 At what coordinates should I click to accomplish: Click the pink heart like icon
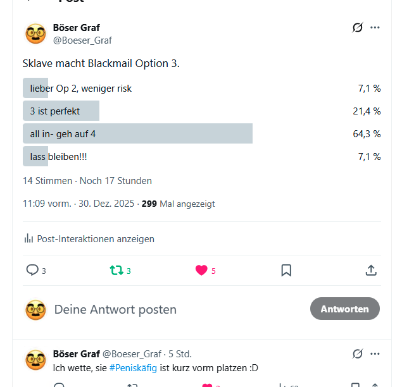pyautogui.click(x=201, y=270)
